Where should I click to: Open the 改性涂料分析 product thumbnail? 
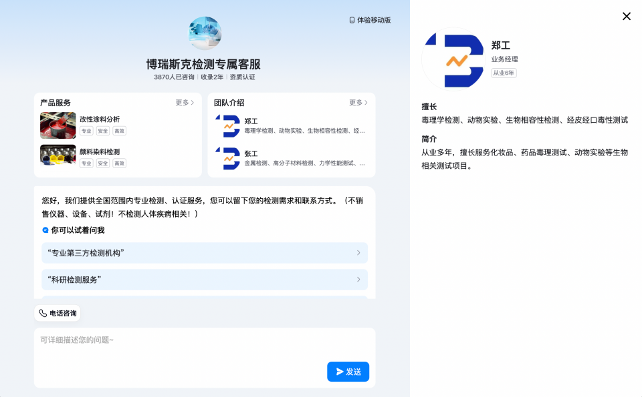tap(58, 125)
